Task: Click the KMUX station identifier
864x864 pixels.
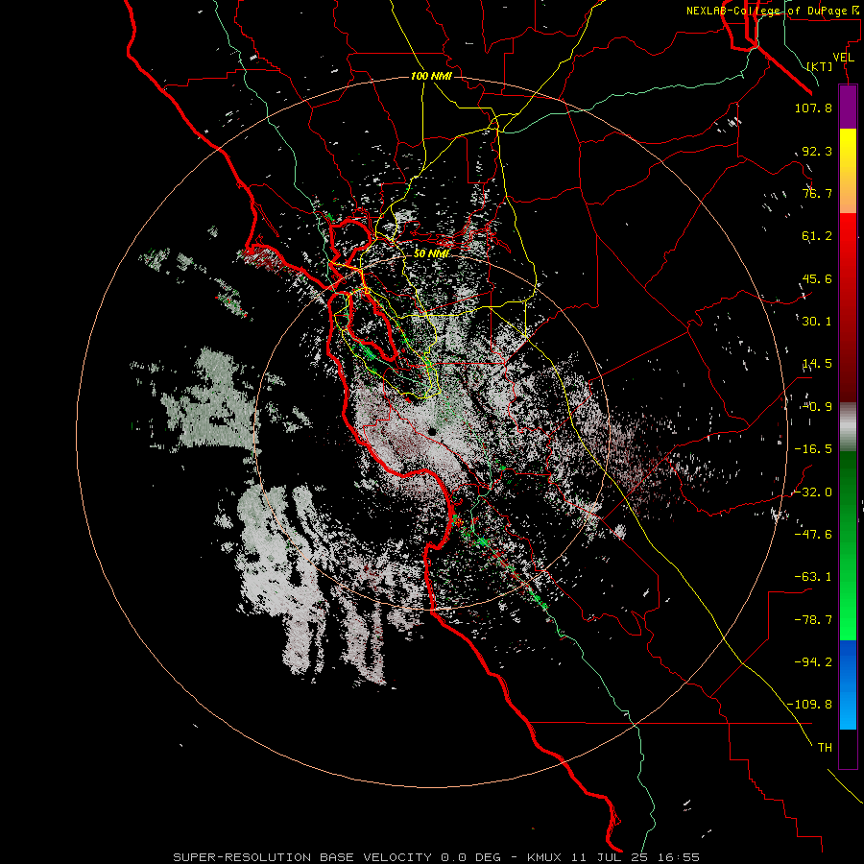Action: click(545, 857)
